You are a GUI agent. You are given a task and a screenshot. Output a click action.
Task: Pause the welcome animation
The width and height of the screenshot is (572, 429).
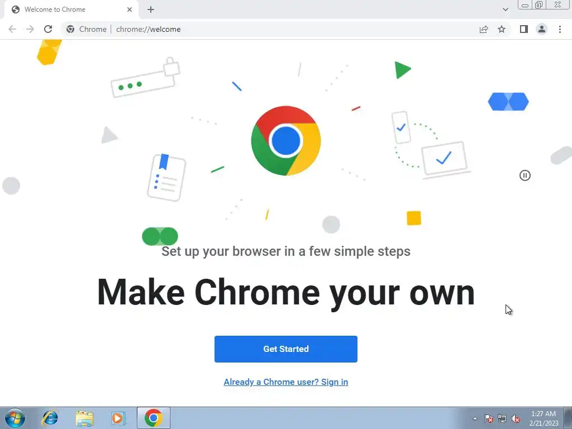(x=525, y=175)
